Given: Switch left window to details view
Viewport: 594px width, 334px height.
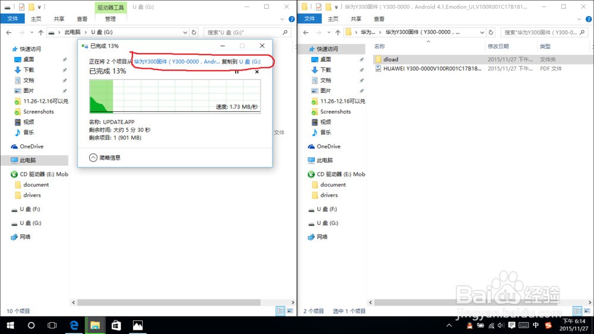Looking at the screenshot, I should (281, 311).
